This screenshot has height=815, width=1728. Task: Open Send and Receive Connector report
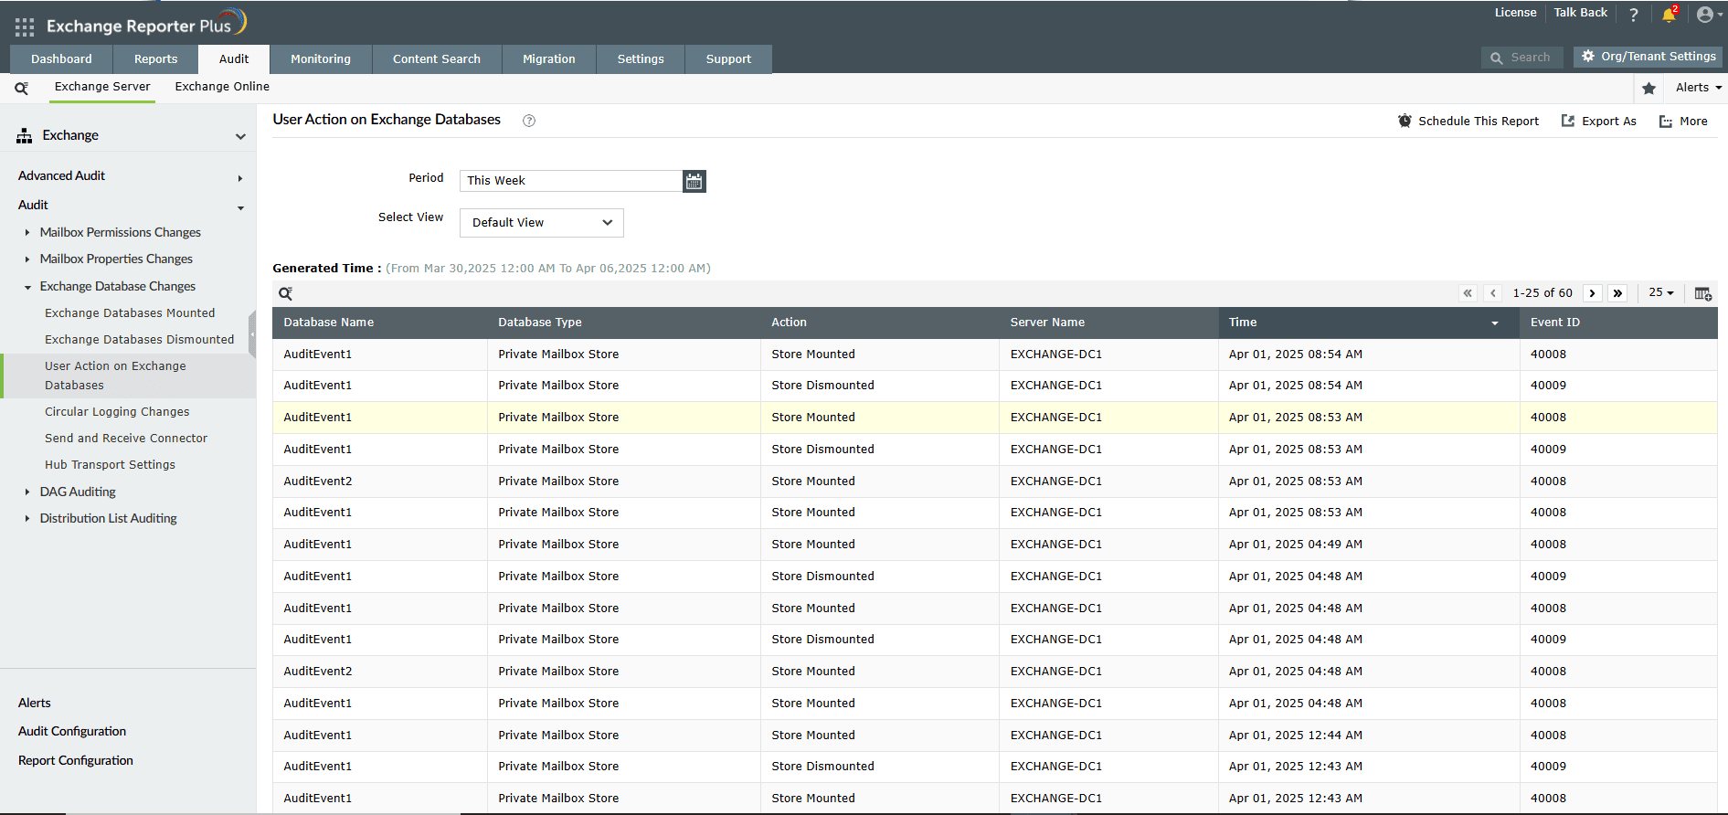click(126, 439)
